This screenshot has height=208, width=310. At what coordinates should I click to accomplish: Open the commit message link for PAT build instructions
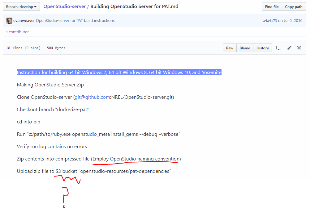75,20
